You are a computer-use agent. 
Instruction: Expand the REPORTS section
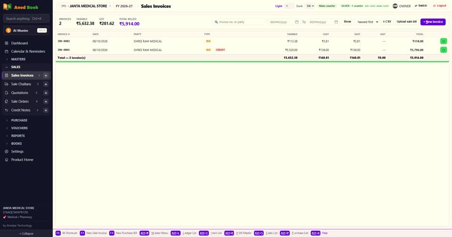click(18, 135)
